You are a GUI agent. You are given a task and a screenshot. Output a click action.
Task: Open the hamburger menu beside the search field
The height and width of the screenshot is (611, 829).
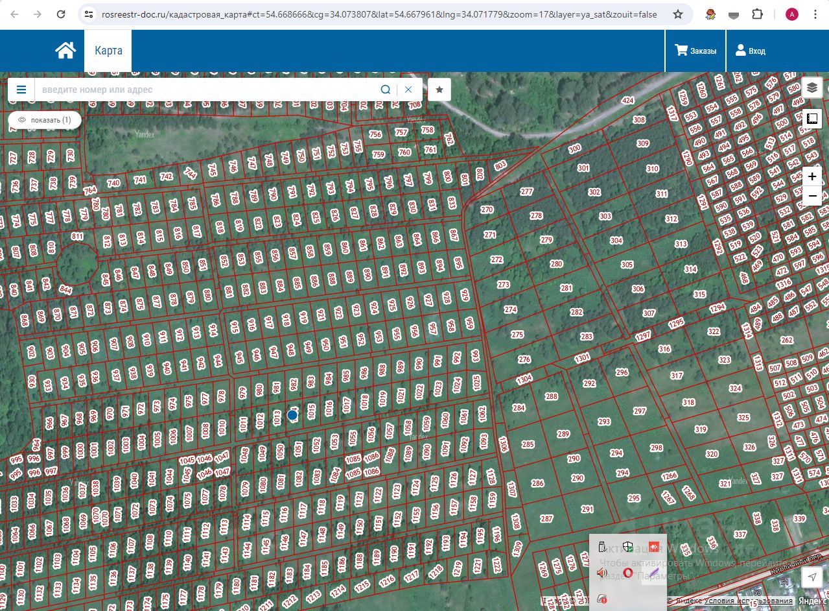[x=21, y=90]
